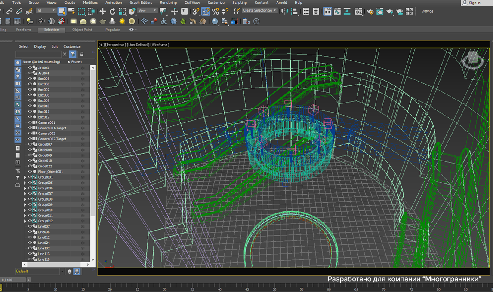This screenshot has width=493, height=292.
Task: Click the ViewCube in the viewport
Action: pos(472,60)
